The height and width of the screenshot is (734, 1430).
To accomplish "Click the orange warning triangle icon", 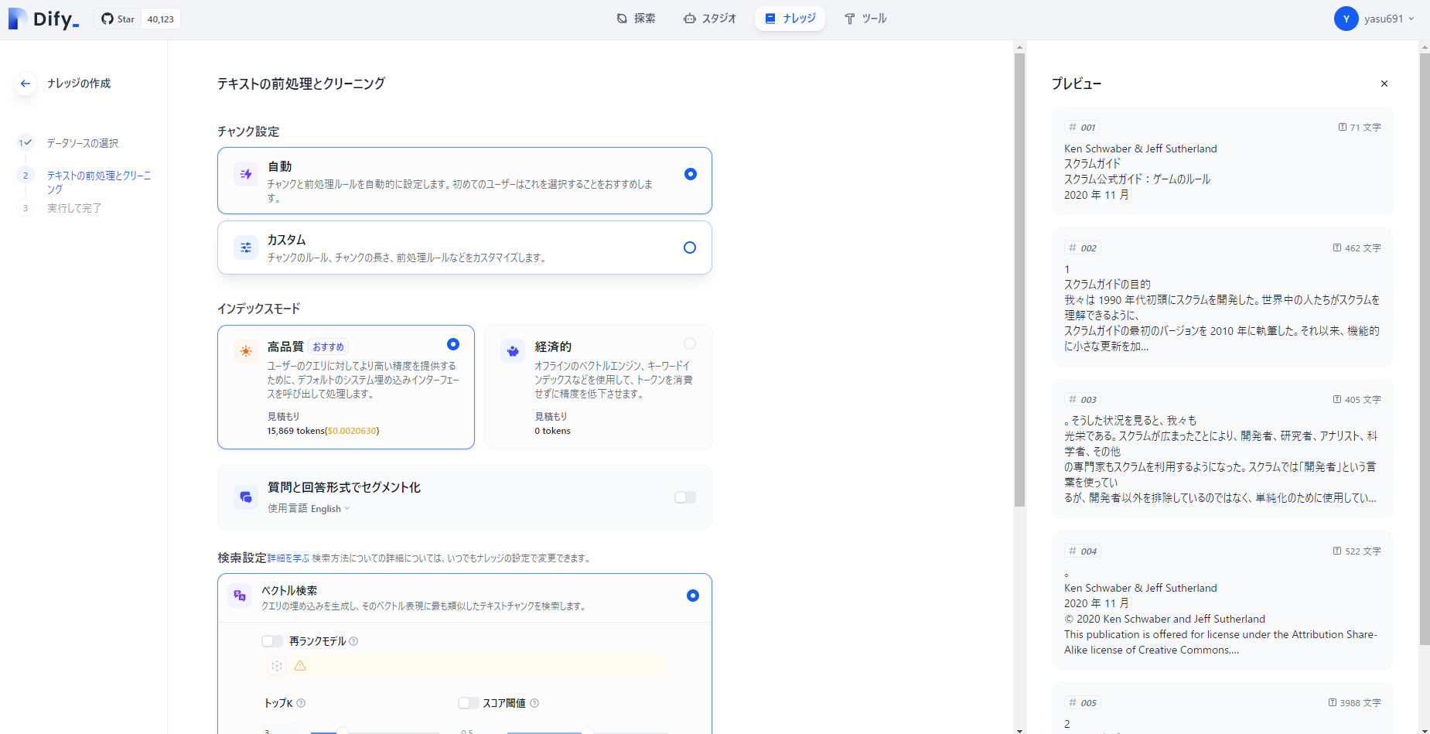I will click(300, 666).
